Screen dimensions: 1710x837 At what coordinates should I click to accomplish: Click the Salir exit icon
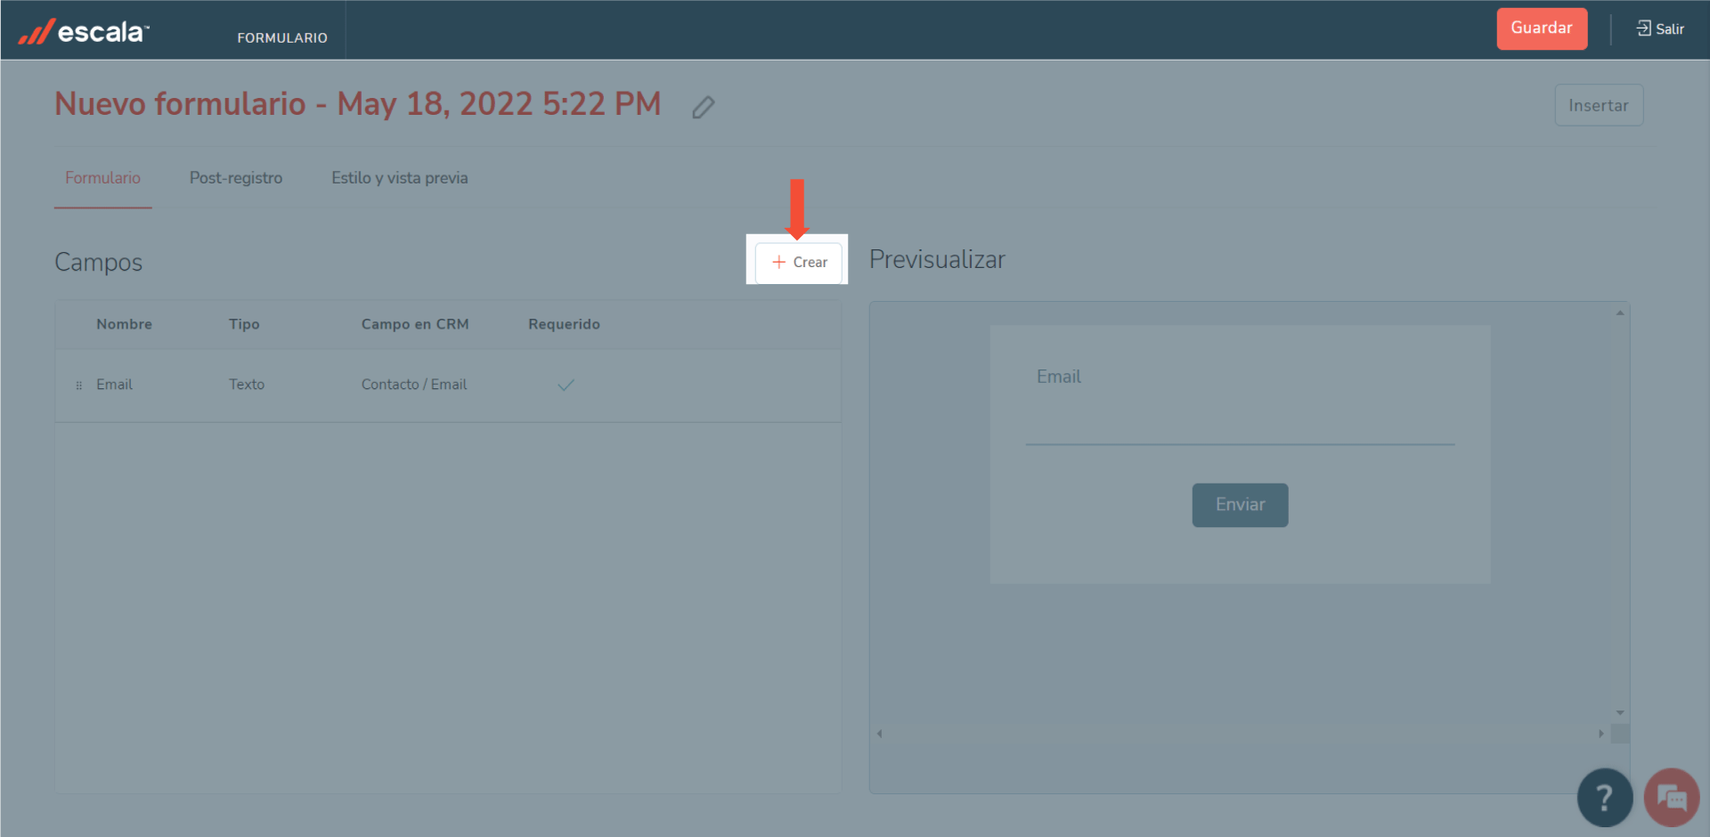click(x=1643, y=28)
